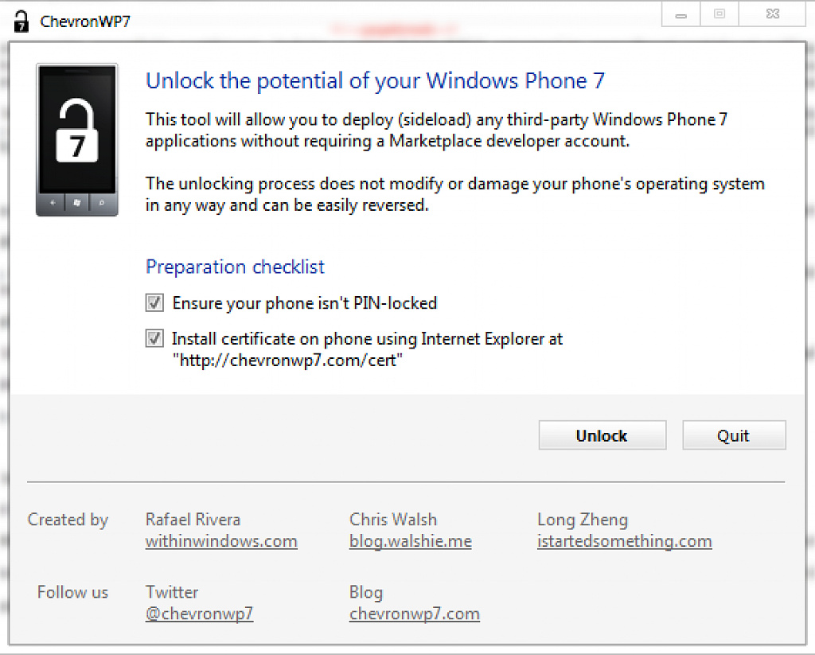Click the unlocked phone image

click(77, 139)
